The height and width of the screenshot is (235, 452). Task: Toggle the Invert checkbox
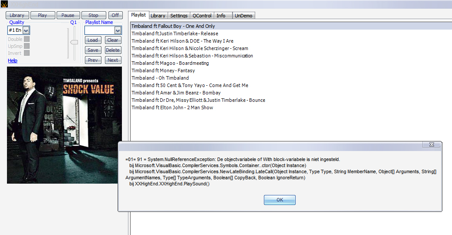pos(27,53)
